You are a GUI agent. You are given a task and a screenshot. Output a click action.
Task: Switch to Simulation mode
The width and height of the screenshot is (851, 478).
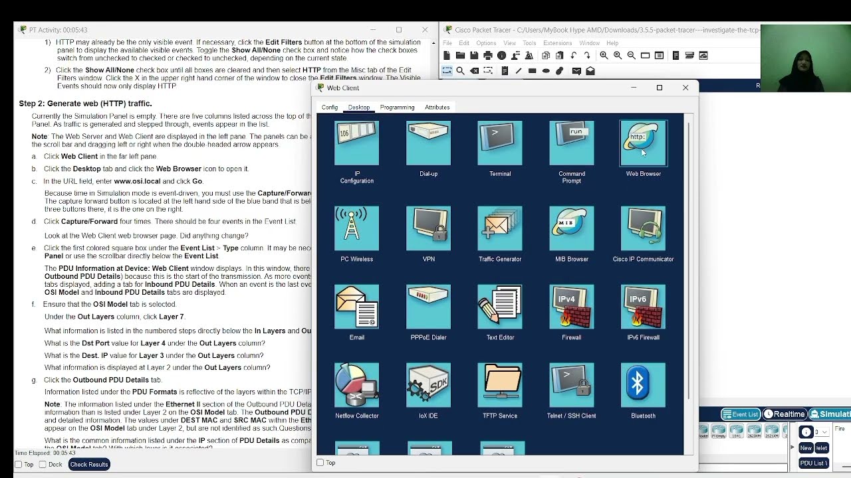[830, 414]
